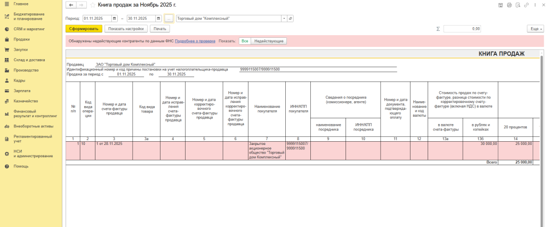Viewport: 546px width, 227px height.
Task: Open the 'Продажи' section in sidebar
Action: click(x=21, y=39)
